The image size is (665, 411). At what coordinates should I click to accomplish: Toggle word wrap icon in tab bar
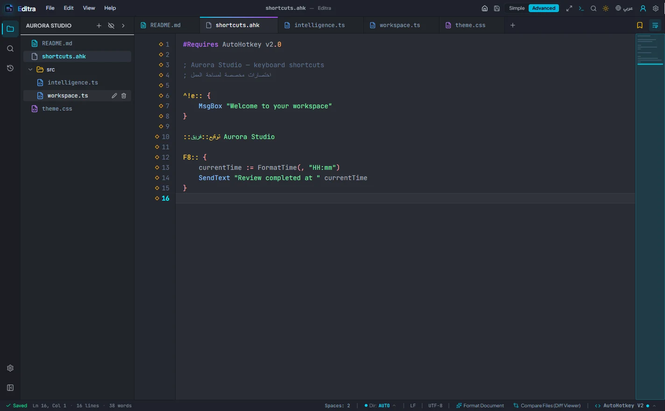point(655,25)
